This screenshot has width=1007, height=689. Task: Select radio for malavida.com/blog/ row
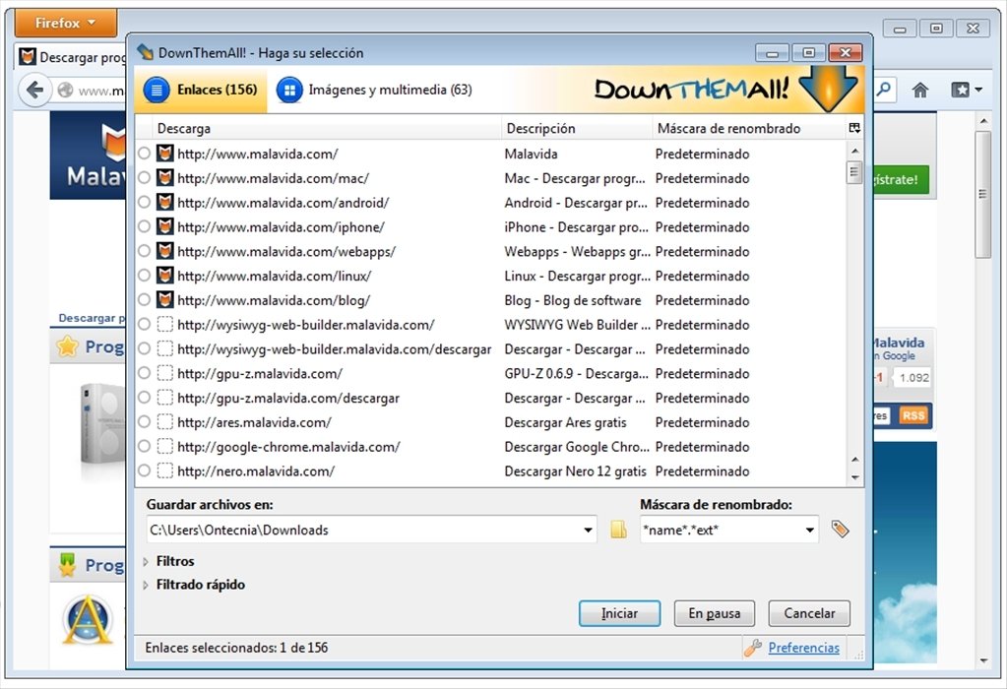click(x=145, y=300)
